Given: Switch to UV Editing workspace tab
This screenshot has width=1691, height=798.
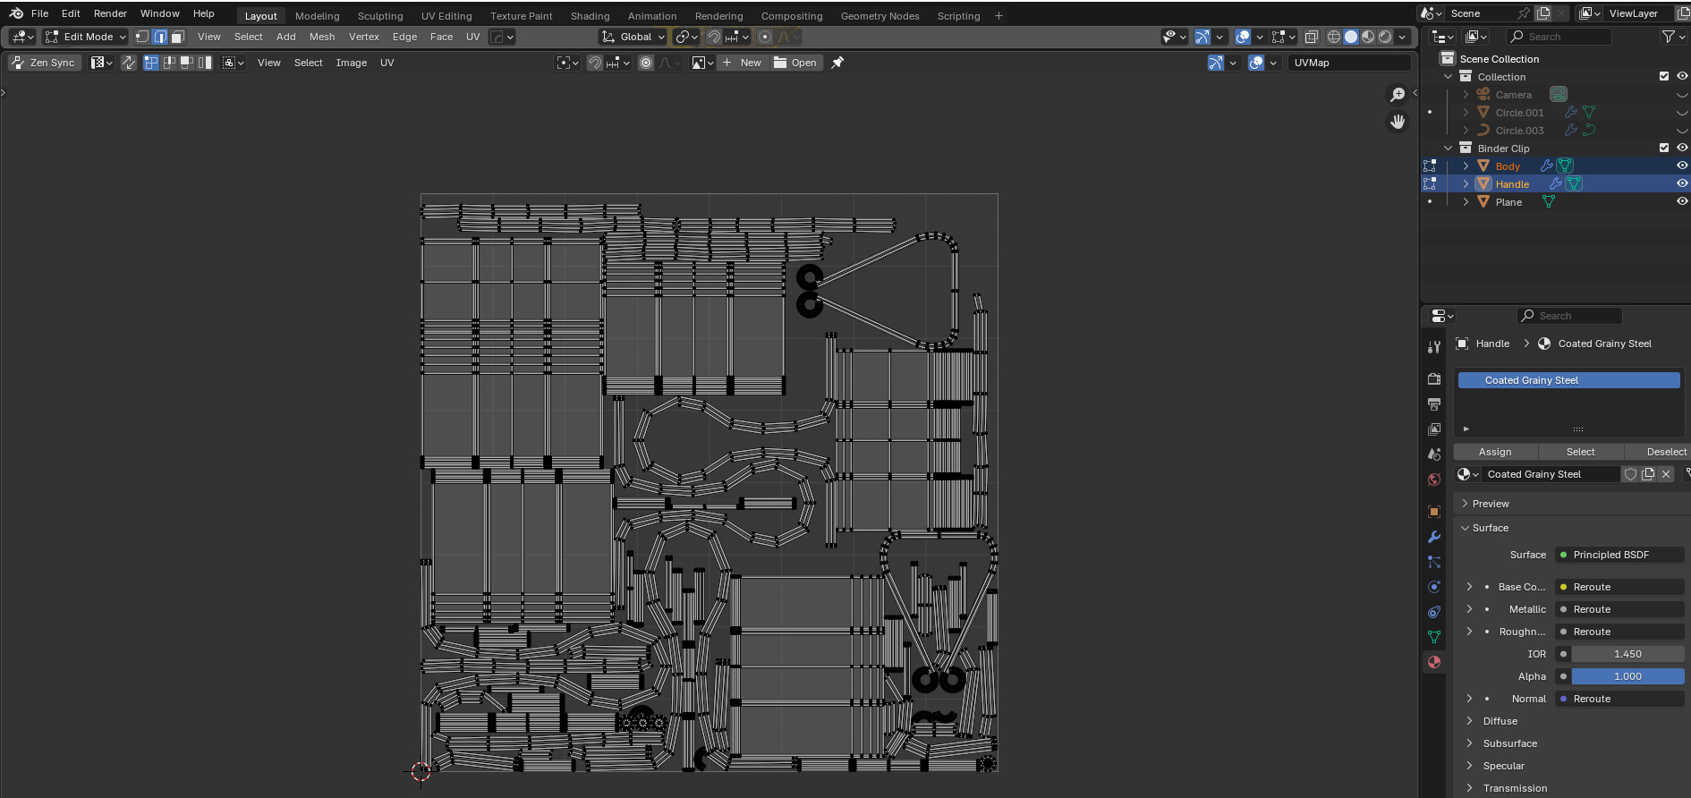Looking at the screenshot, I should click(x=446, y=16).
